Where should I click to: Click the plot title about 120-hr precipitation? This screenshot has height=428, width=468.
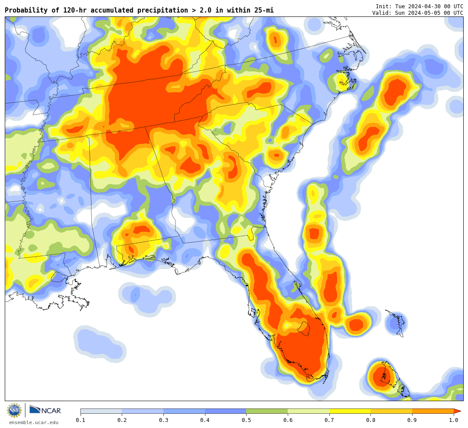pyautogui.click(x=139, y=10)
